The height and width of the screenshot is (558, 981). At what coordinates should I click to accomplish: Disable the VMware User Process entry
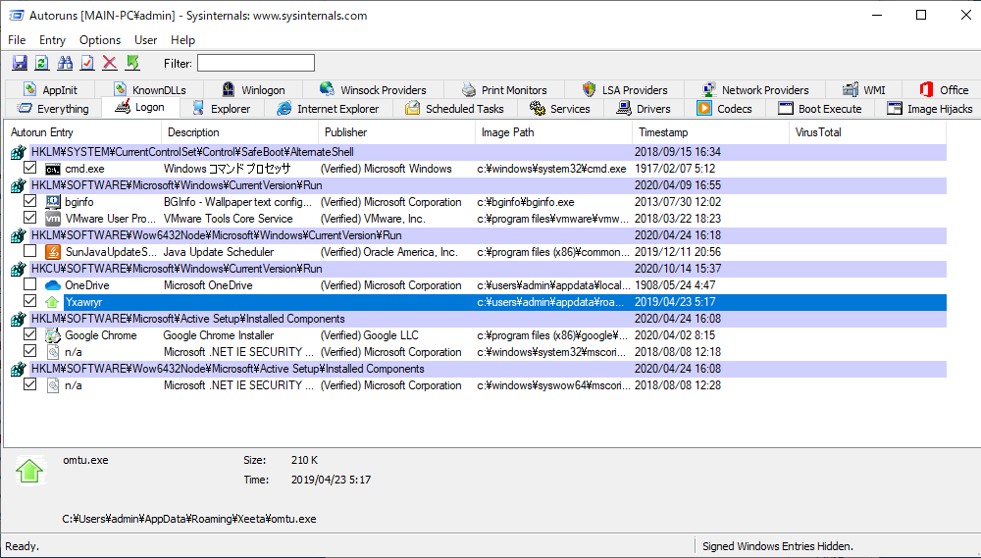click(x=29, y=218)
